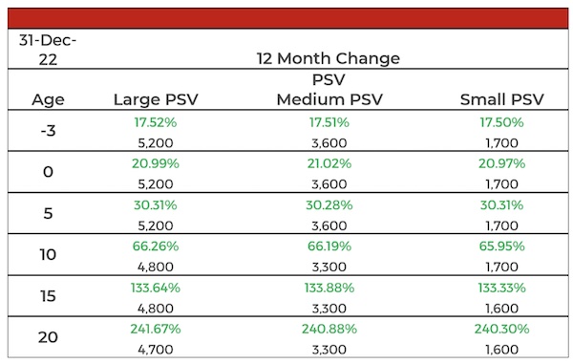The width and height of the screenshot is (573, 364).
Task: Click the 30.28% Medium PSV value
Action: (x=329, y=205)
